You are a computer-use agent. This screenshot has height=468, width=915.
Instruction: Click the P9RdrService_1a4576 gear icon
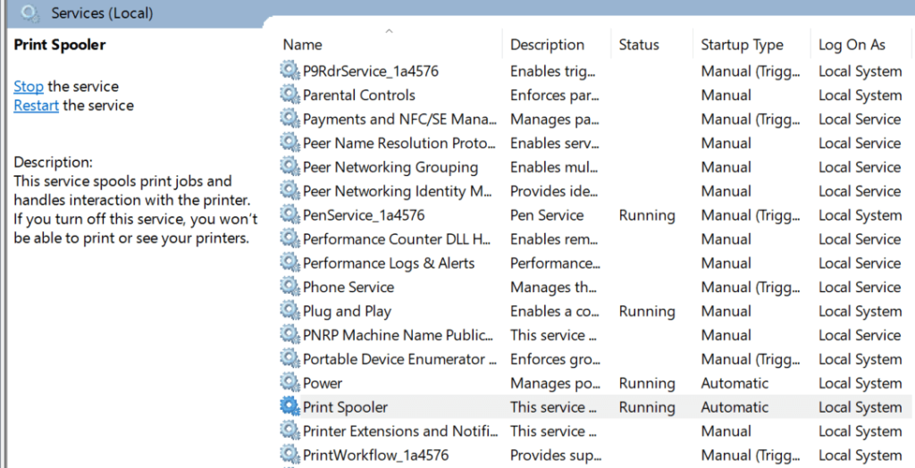pyautogui.click(x=290, y=71)
